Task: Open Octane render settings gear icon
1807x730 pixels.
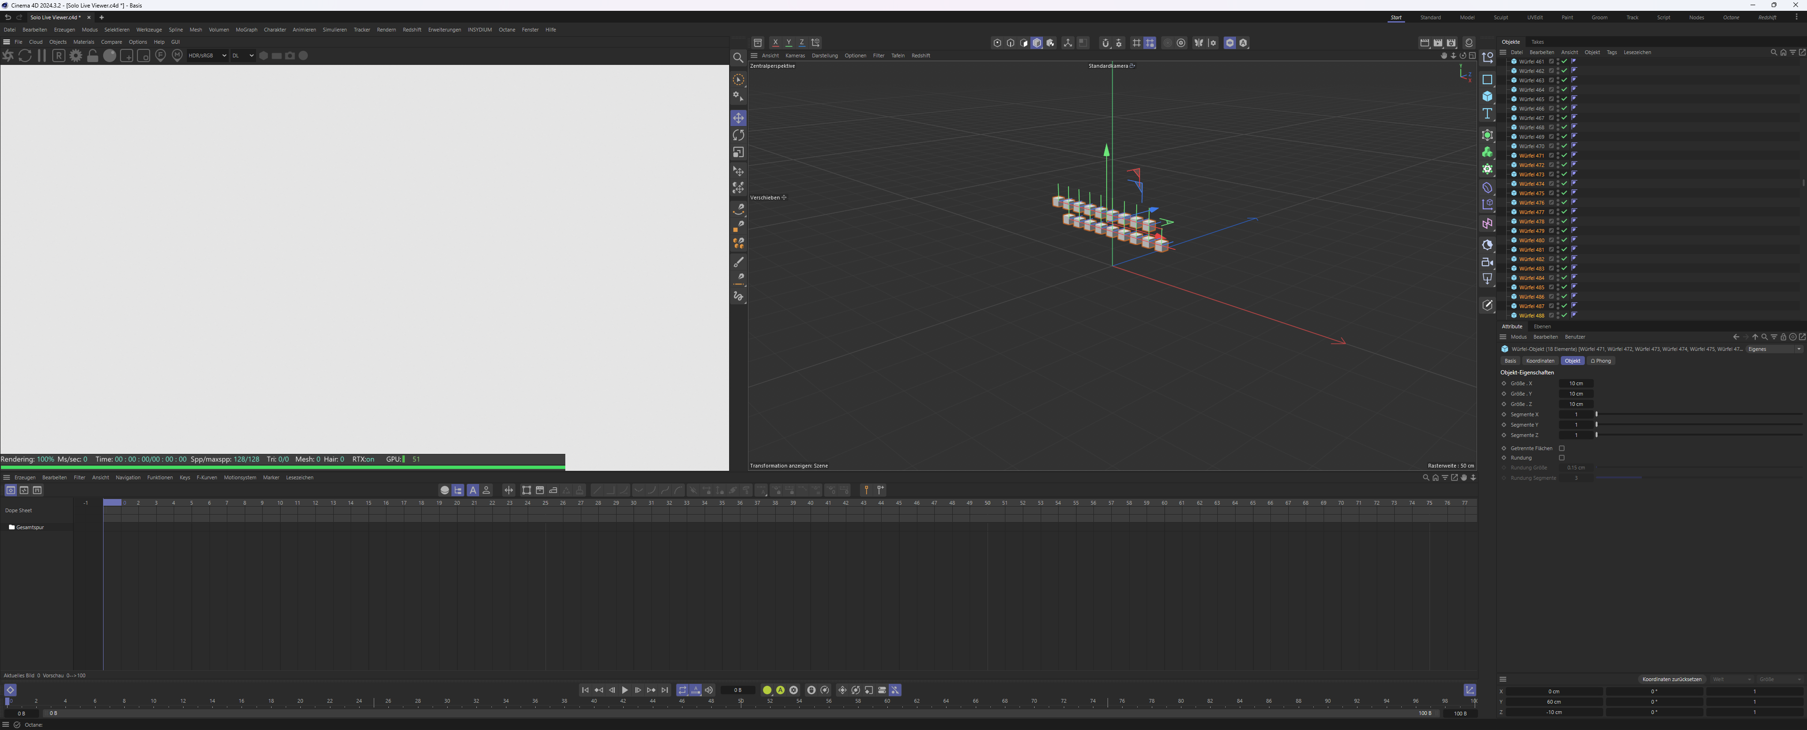Action: (76, 56)
